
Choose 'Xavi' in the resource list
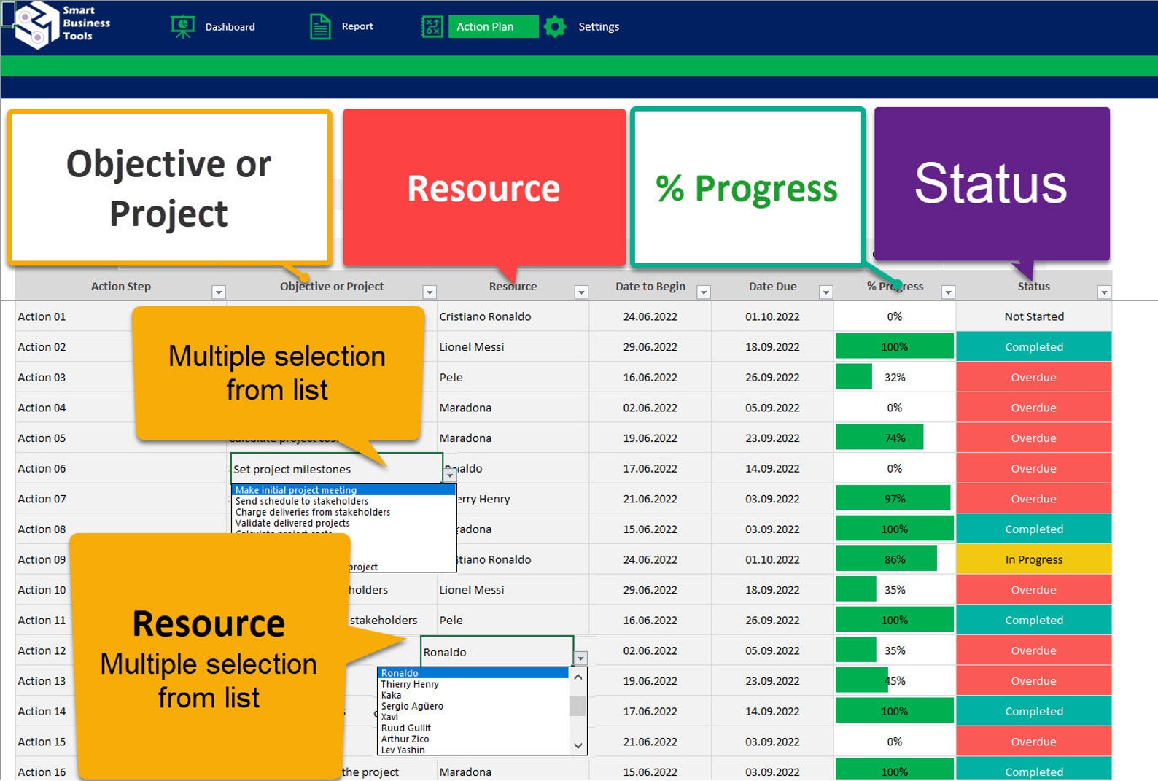(x=473, y=717)
